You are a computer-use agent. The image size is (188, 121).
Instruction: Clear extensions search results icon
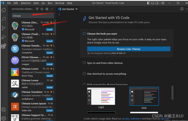(47, 9)
